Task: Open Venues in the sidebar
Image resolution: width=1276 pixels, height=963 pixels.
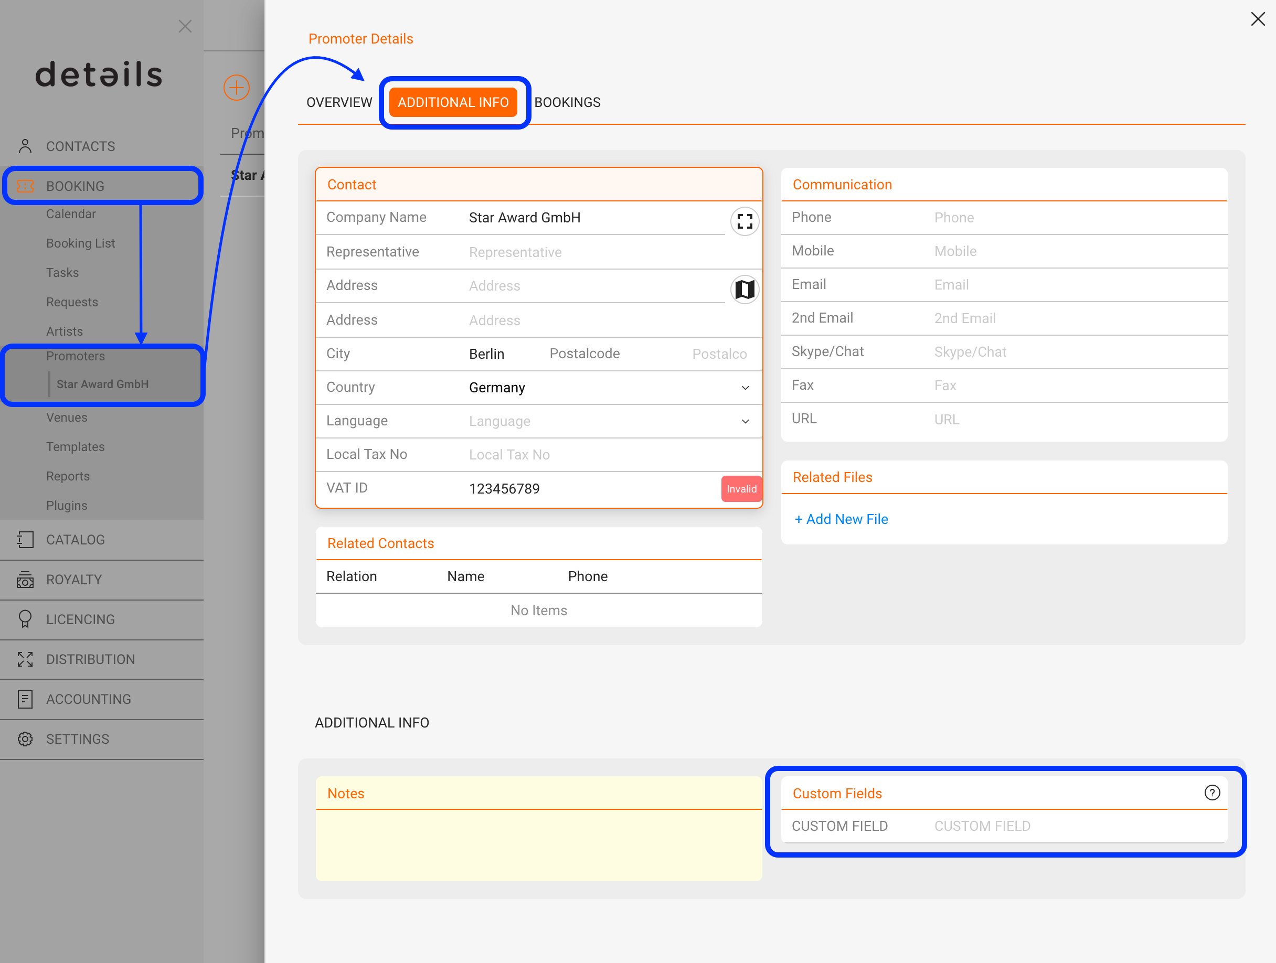Action: pos(67,418)
